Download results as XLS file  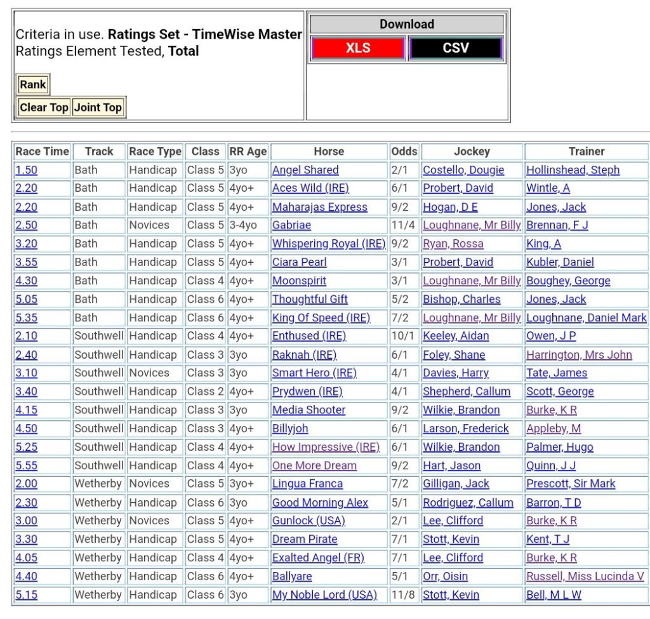tap(358, 48)
